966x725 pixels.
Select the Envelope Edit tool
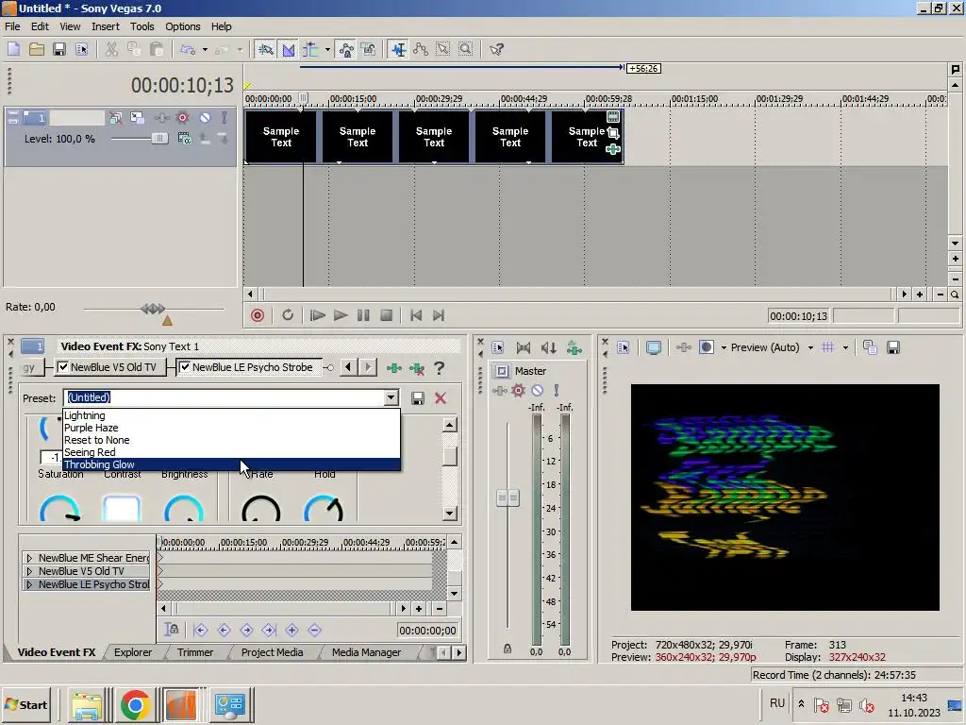tap(421, 49)
